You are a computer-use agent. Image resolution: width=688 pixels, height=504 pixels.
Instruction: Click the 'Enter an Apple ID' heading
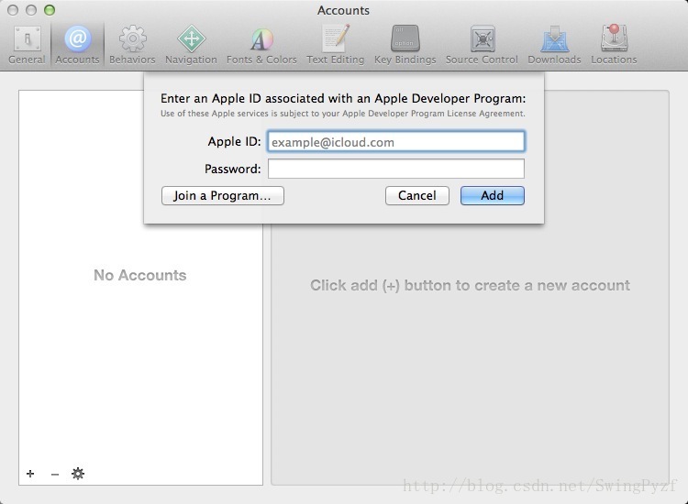343,98
